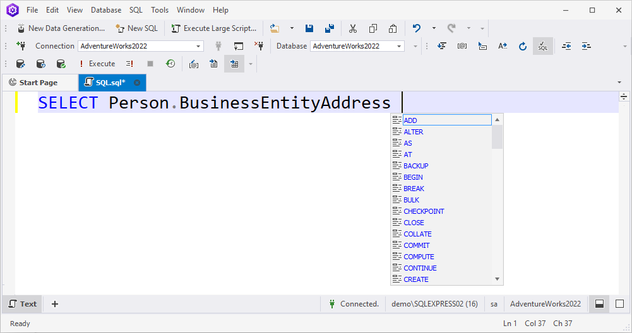632x333 pixels.
Task: Open the File menu
Action: [x=32, y=10]
